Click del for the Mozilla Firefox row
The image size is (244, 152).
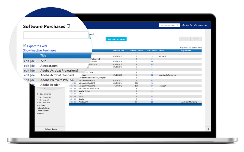tap(75, 91)
